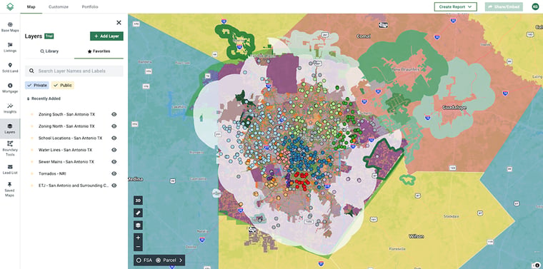Select the ruler measure tool

click(x=138, y=213)
